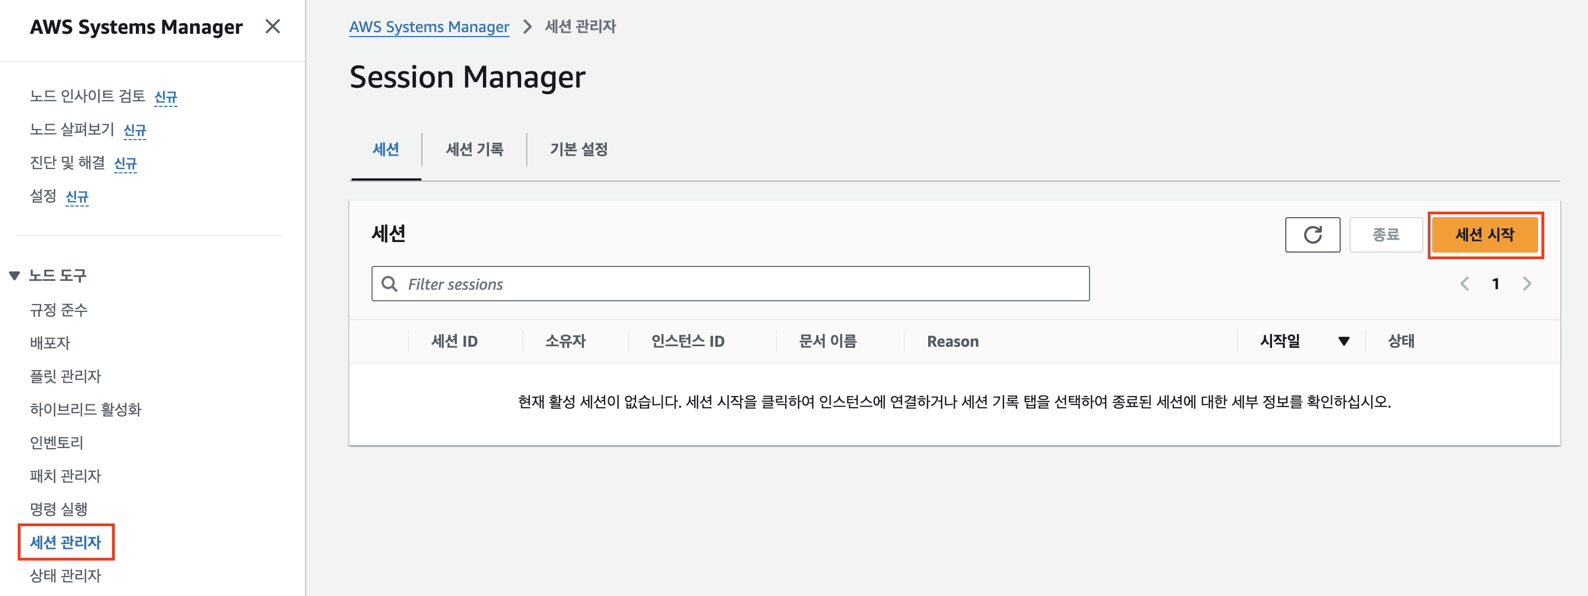Open 명령 실행 in sidebar

(x=59, y=509)
